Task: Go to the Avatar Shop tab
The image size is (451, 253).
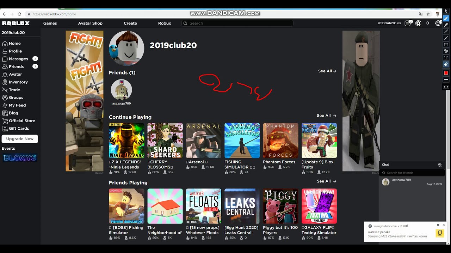Action: click(90, 23)
